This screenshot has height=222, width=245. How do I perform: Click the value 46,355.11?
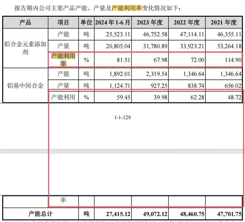(229, 34)
